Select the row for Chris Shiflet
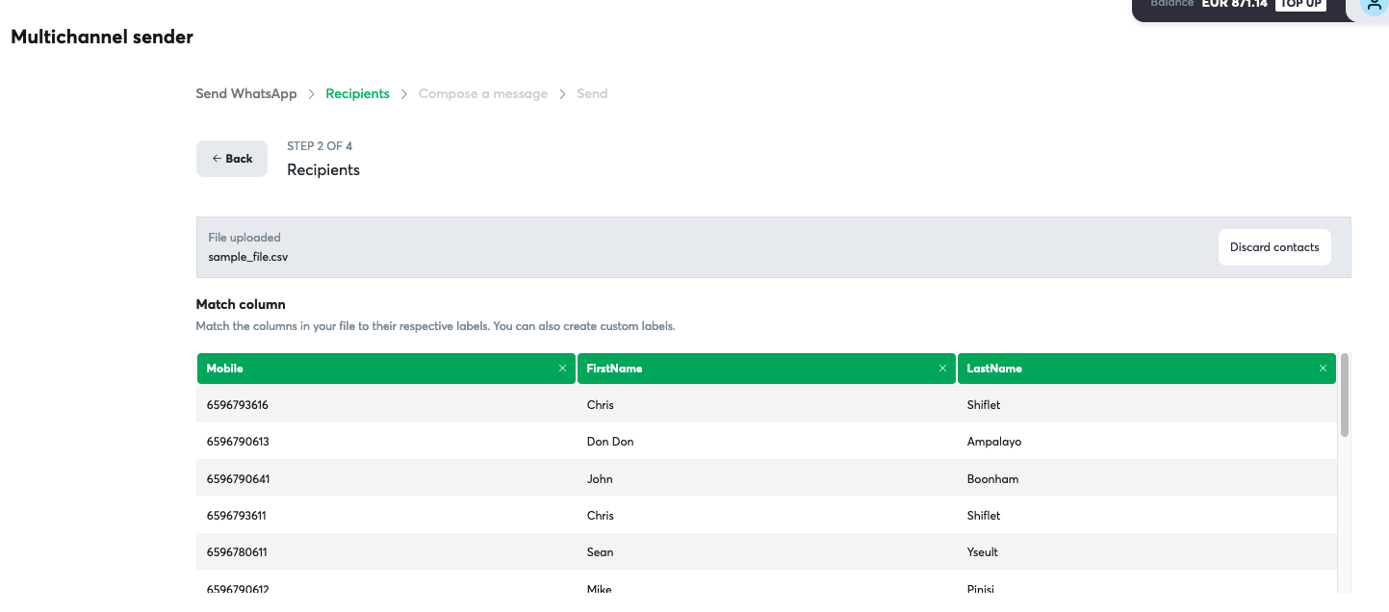The image size is (1389, 612). (674, 404)
